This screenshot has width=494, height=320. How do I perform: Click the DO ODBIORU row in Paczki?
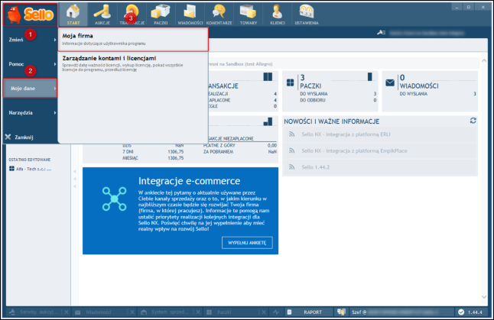tap(338, 100)
